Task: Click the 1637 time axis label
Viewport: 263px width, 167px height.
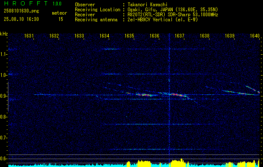Action: (x=179, y=36)
